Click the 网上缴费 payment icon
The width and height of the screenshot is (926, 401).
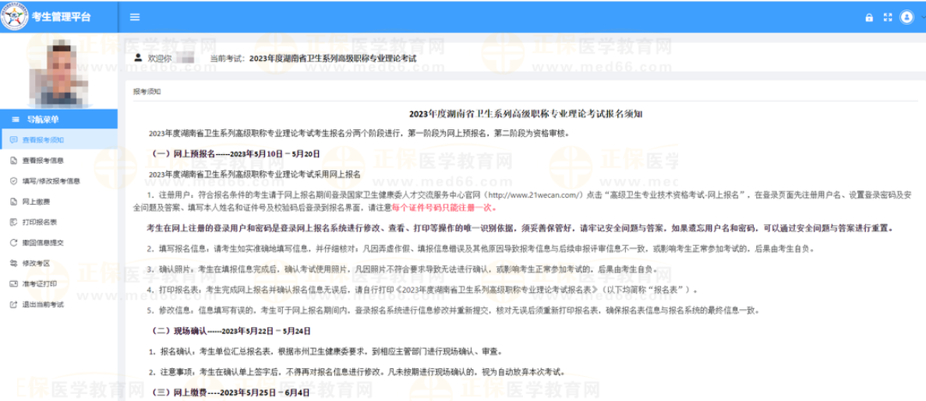coord(14,202)
